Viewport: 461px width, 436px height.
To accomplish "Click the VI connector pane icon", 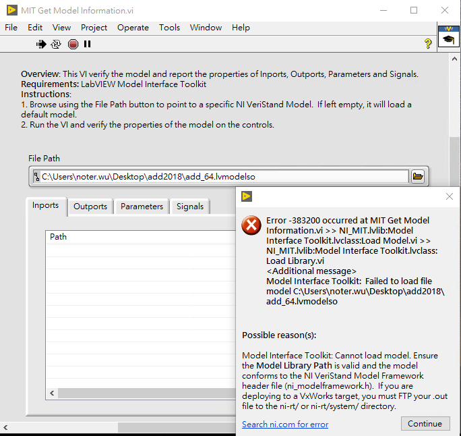I will 448,36.
